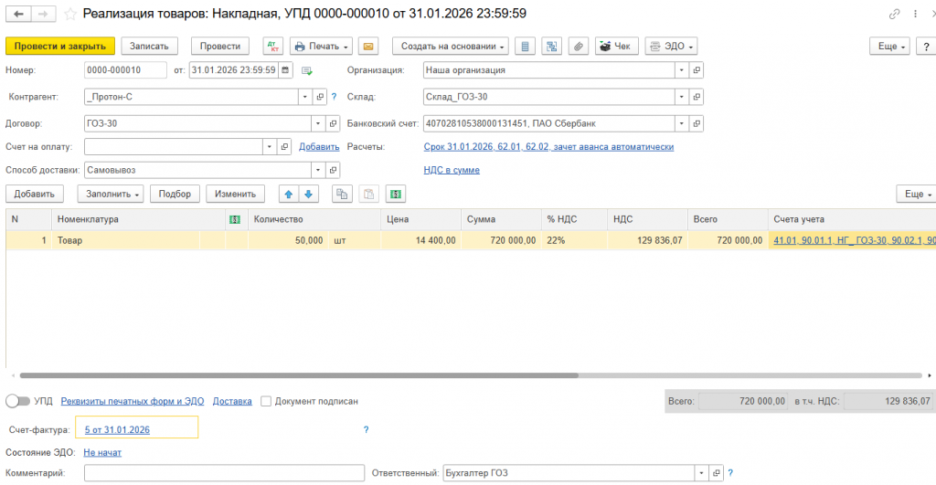
Task: Expand the Договор dropdown list
Action: (x=318, y=123)
